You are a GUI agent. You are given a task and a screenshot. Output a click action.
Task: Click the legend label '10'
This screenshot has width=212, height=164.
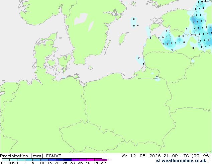[42, 163]
